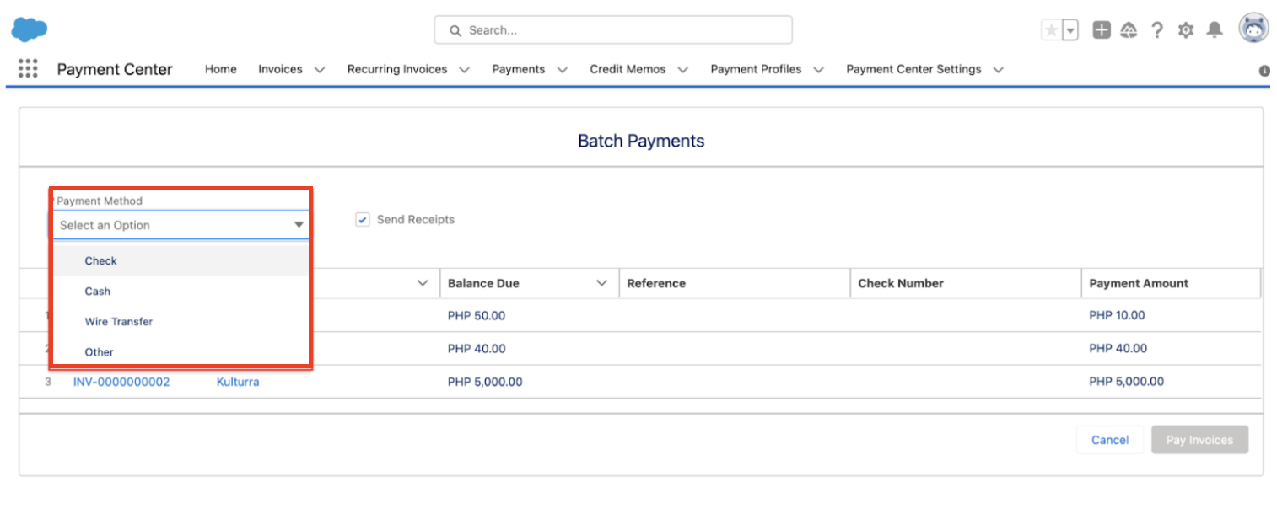Go to the Home tab
Viewport: 1277px width, 514px height.
point(221,69)
